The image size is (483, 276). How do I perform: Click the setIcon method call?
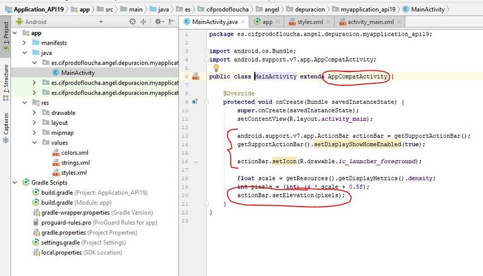[284, 161]
